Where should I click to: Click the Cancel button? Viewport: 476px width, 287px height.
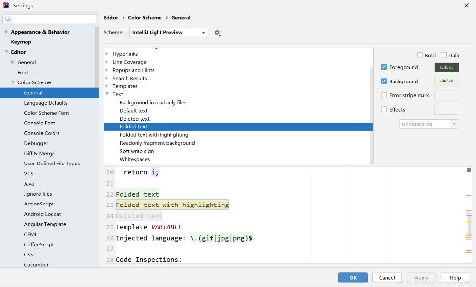[x=387, y=278]
